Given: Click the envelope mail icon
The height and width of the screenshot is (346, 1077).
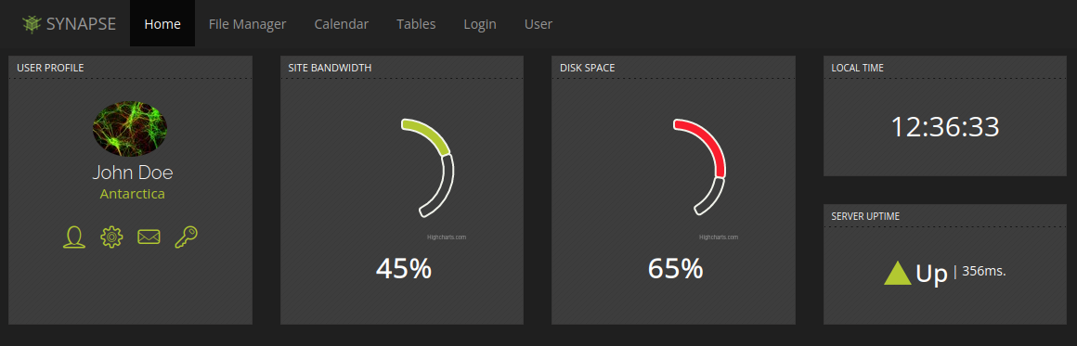Looking at the screenshot, I should pos(149,237).
